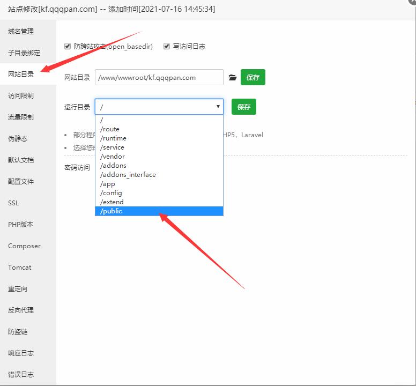This screenshot has width=416, height=386.
Task: Expand the 运行目录 dropdown arrow
Action: [x=218, y=107]
